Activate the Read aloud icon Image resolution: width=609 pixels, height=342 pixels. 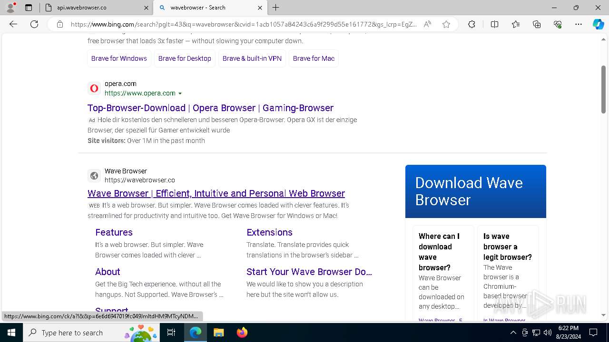point(427,24)
